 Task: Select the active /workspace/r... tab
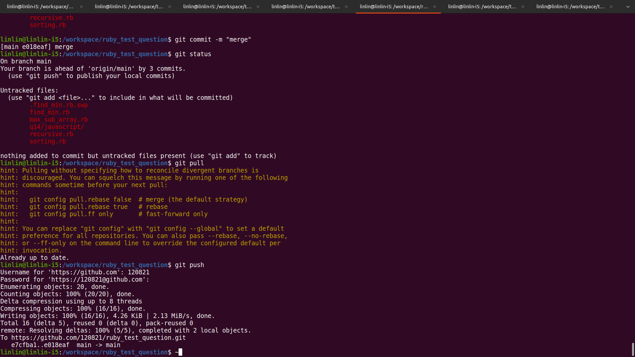[x=394, y=7]
